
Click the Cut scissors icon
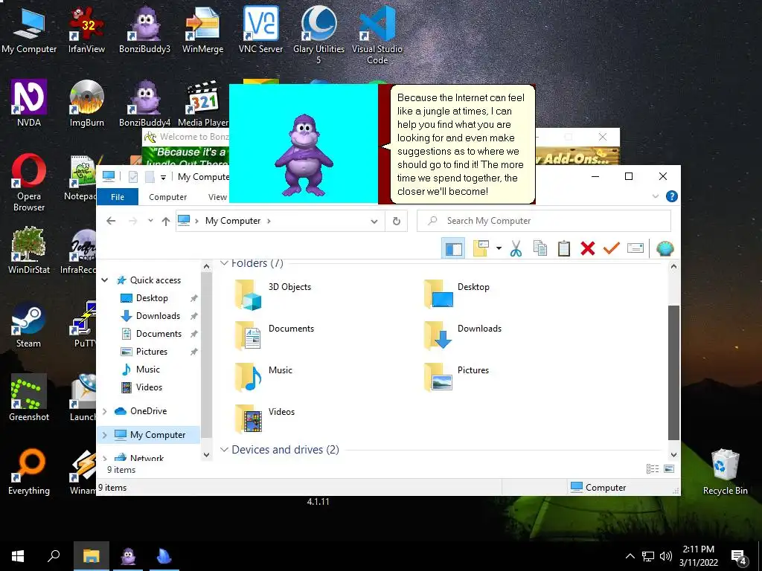click(516, 248)
